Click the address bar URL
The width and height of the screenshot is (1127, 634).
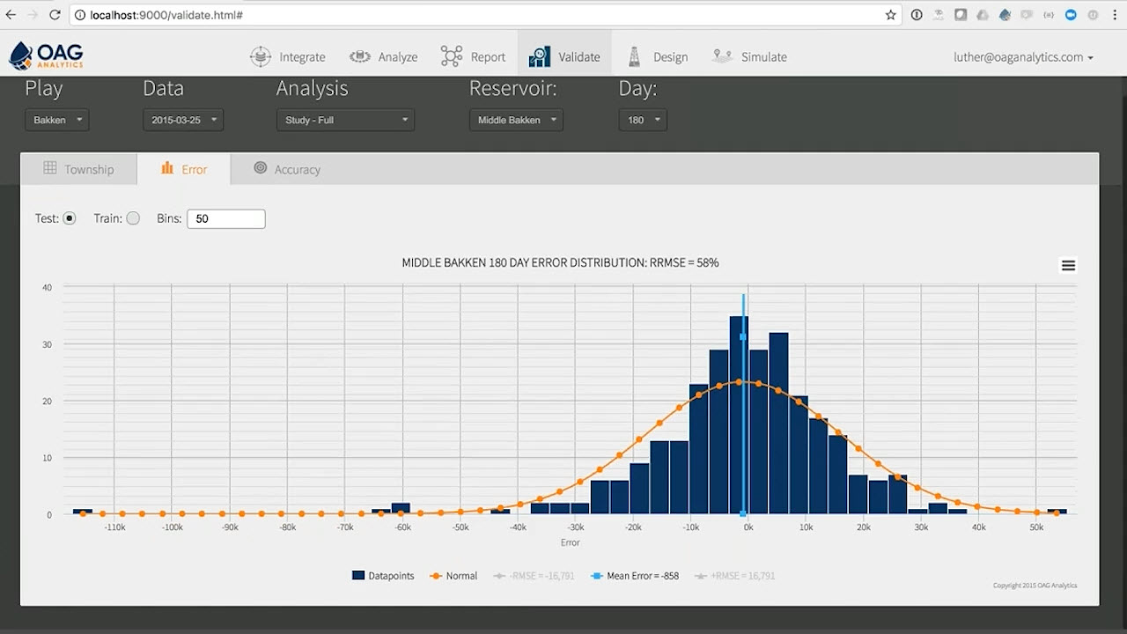(166, 15)
